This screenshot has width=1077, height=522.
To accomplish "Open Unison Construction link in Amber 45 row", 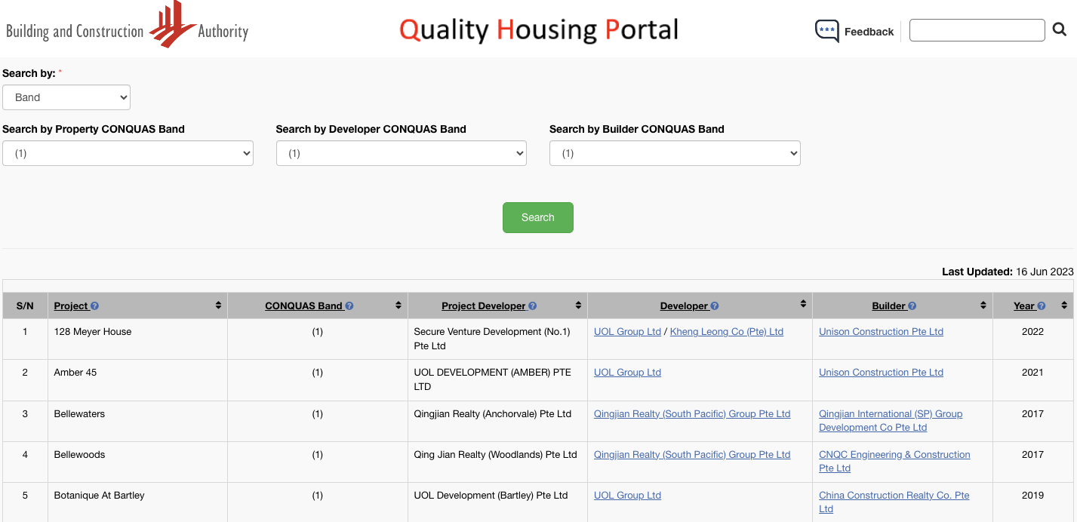I will pyautogui.click(x=881, y=373).
